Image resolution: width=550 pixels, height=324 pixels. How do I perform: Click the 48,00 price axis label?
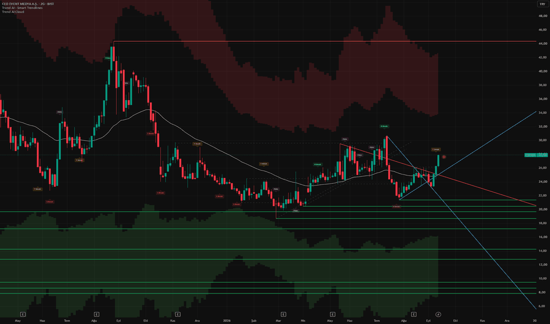[542, 16]
